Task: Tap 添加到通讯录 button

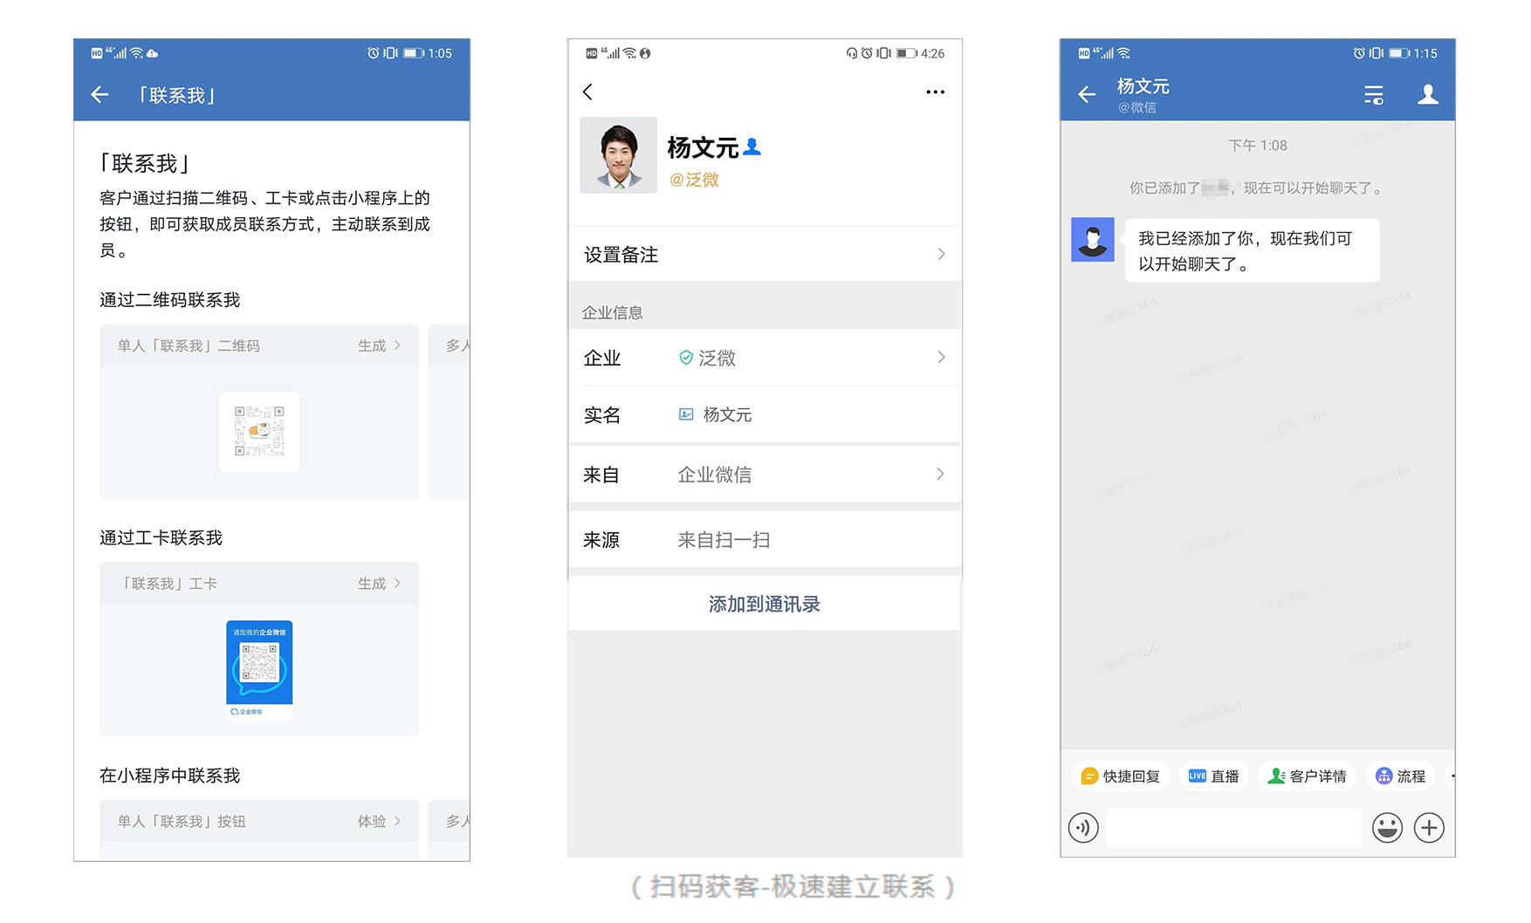Action: 764,604
